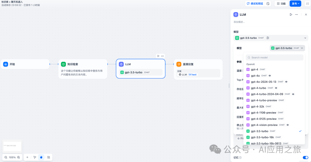Close the LLM settings panel

pos(306,14)
